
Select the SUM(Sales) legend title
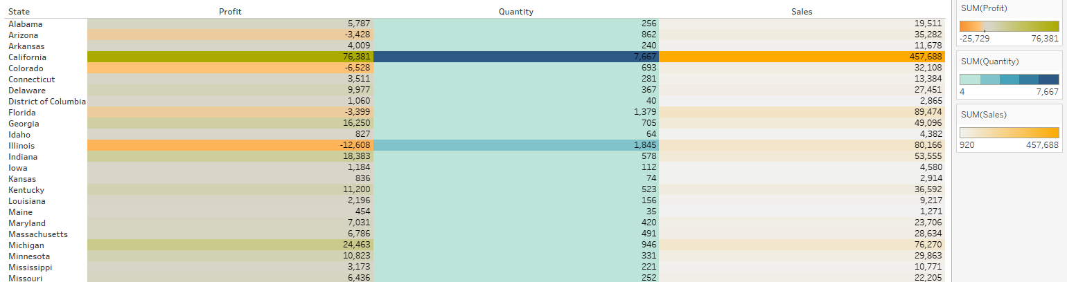click(x=983, y=114)
